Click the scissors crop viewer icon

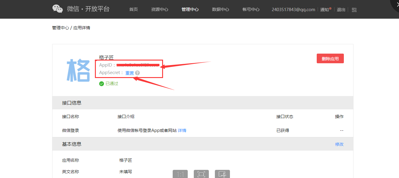pos(222,174)
